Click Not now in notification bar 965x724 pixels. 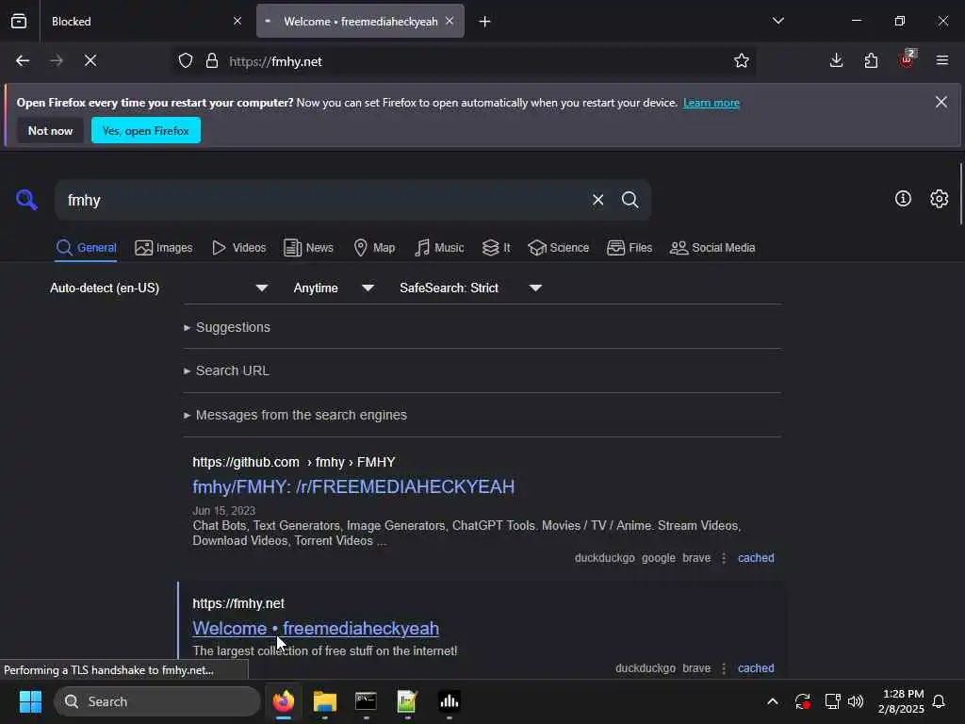pos(51,130)
